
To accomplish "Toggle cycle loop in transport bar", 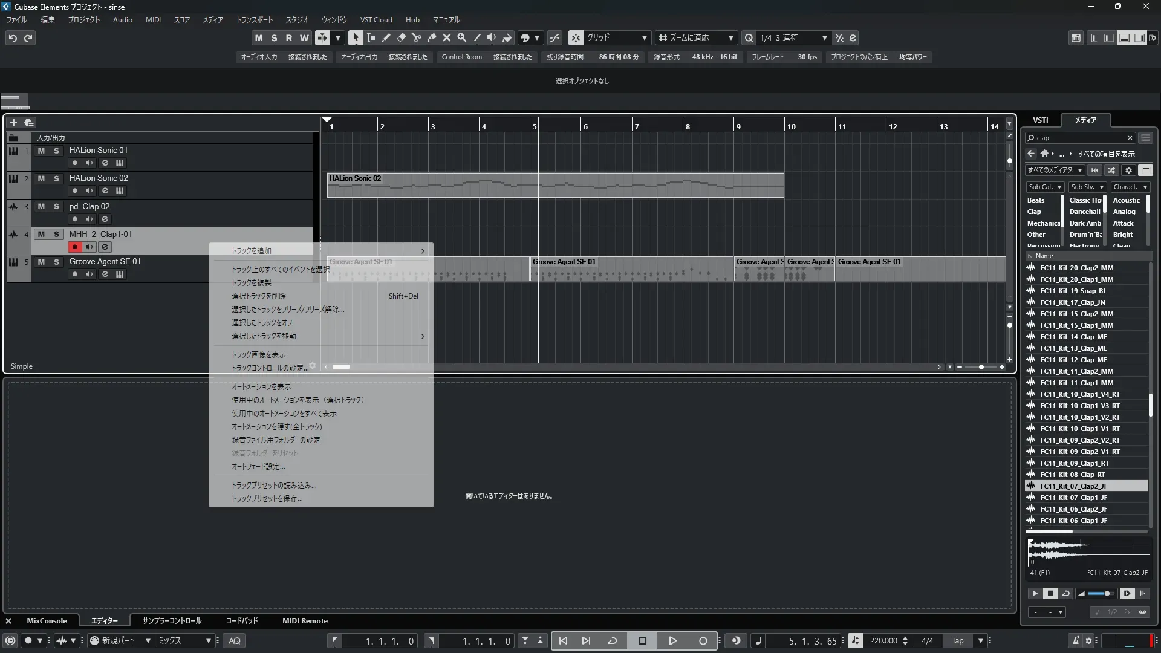I will (x=612, y=640).
